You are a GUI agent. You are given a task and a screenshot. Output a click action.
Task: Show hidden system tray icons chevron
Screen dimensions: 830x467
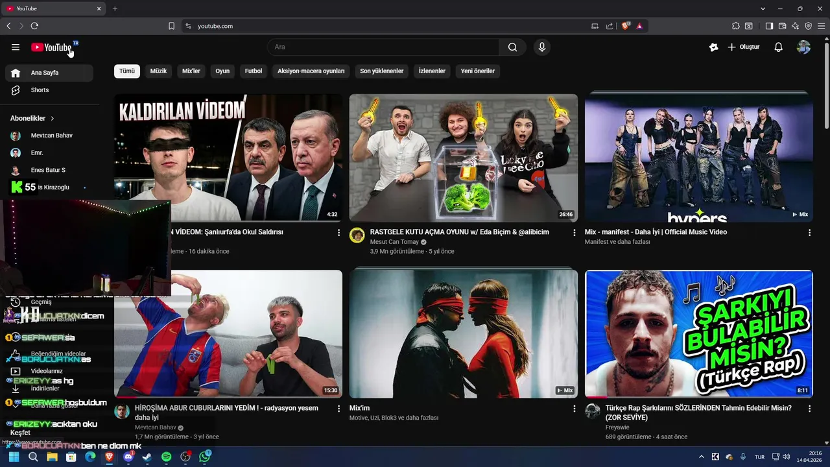(x=702, y=457)
